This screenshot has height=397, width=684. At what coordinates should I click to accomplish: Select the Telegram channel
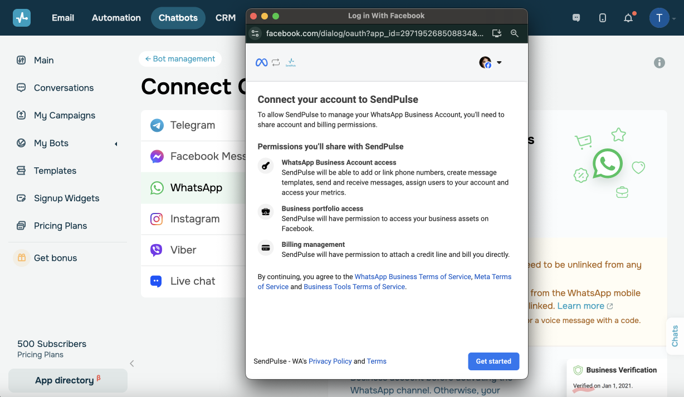pos(192,125)
